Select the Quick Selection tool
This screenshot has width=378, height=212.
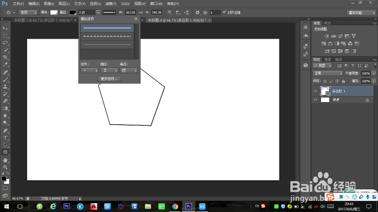pyautogui.click(x=5, y=50)
